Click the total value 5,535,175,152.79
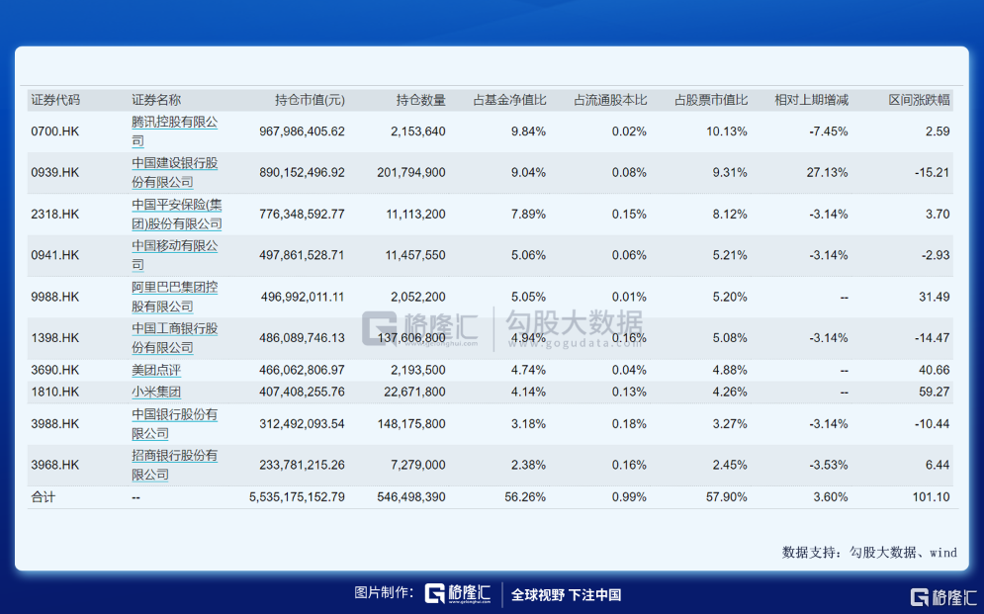Viewport: 984px width, 614px height. click(x=297, y=497)
